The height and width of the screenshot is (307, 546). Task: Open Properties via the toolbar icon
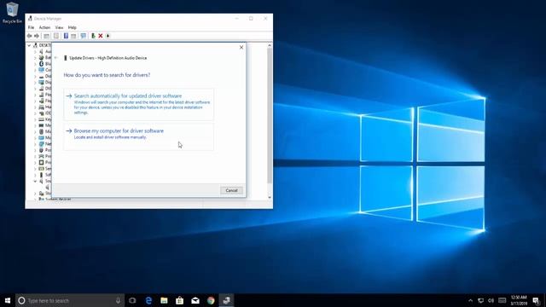(x=56, y=36)
